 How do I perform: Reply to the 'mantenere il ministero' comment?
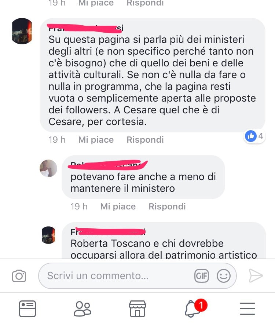tap(167, 207)
